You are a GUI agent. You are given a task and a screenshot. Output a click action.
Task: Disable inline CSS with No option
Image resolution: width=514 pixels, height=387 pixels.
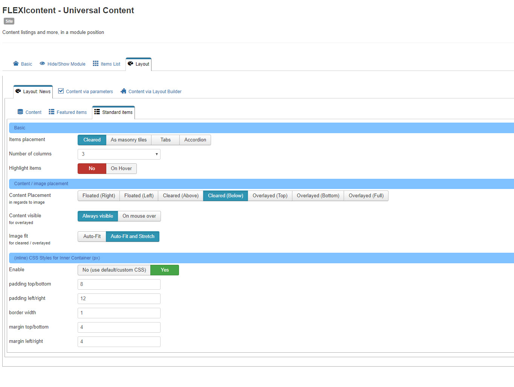click(x=114, y=270)
